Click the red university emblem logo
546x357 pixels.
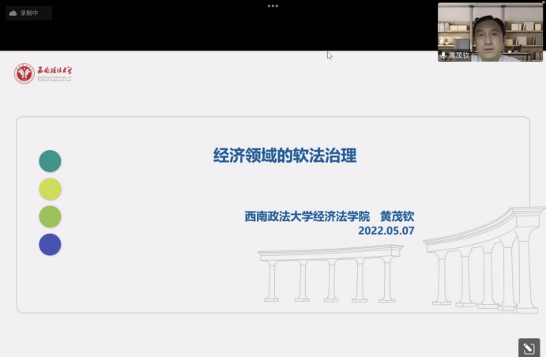(x=24, y=73)
